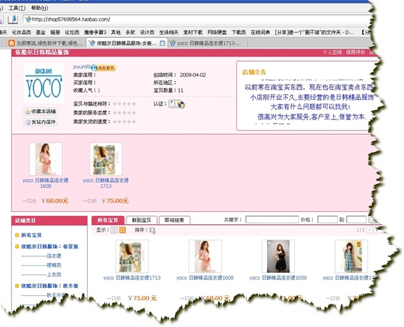Image resolution: width=404 pixels, height=327 pixels.
Task: Click the YOCO shop logo image
Action: [x=44, y=83]
